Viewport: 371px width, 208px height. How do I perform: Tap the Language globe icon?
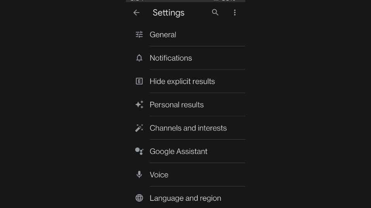139,198
